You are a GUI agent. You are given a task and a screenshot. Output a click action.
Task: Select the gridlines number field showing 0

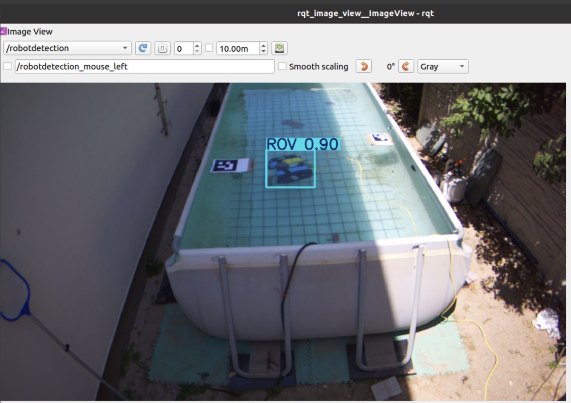(183, 49)
